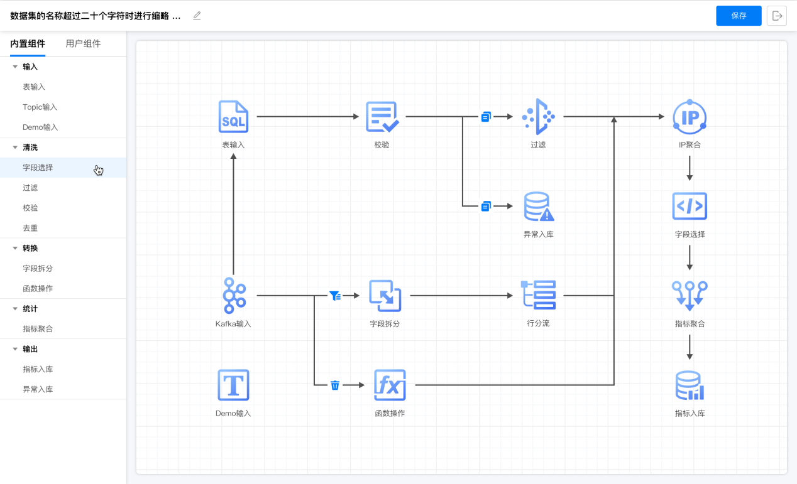
Task: Collapse the 转换 category arrow
Action: pyautogui.click(x=15, y=248)
